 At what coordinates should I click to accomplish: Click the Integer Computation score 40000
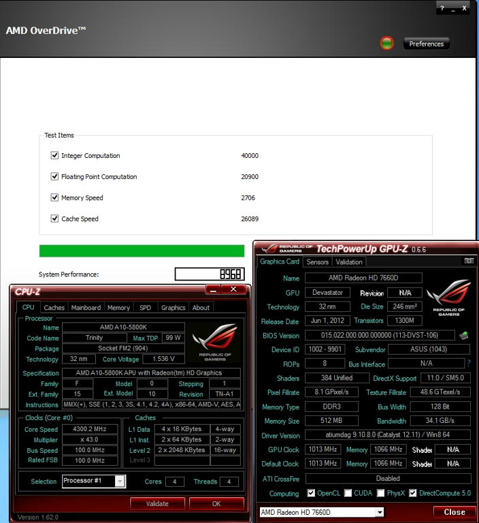point(250,156)
